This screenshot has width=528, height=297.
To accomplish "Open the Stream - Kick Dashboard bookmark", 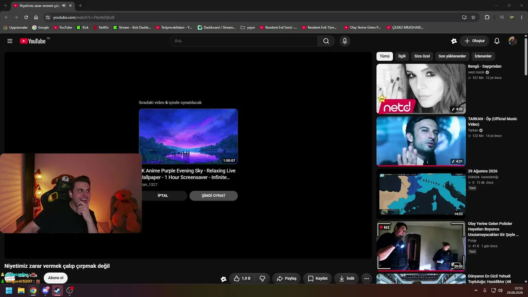I will [132, 28].
